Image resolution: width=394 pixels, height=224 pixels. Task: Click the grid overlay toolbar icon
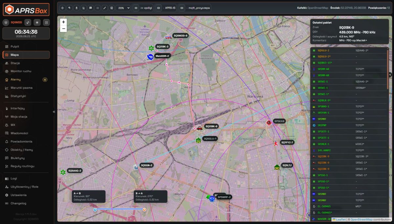coord(111,8)
